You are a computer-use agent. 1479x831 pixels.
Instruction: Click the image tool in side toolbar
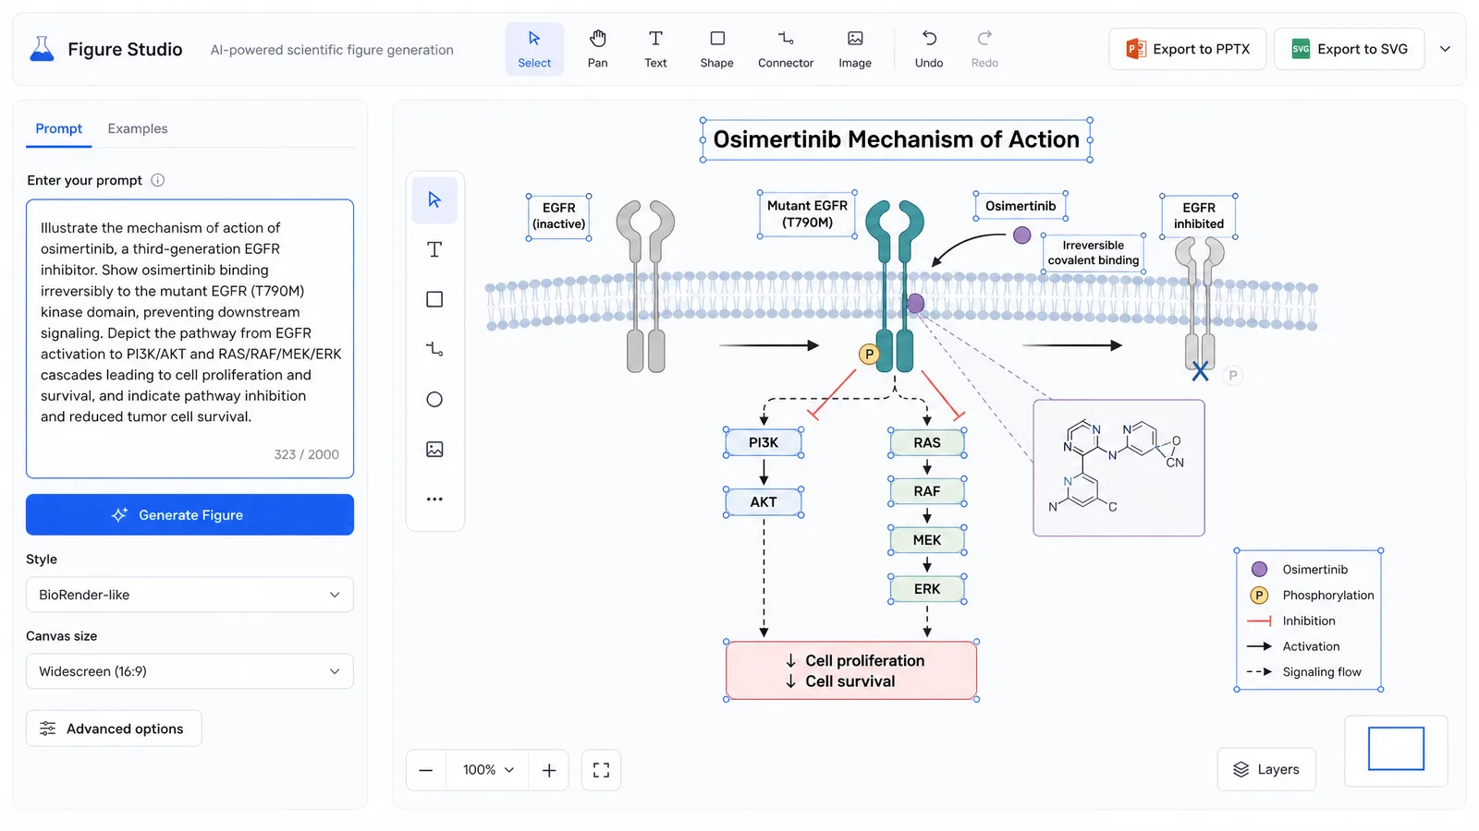tap(434, 449)
